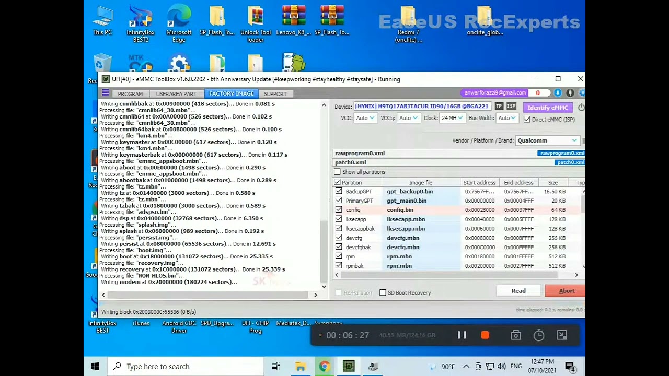Enable Show all partitions checkbox

pos(337,172)
